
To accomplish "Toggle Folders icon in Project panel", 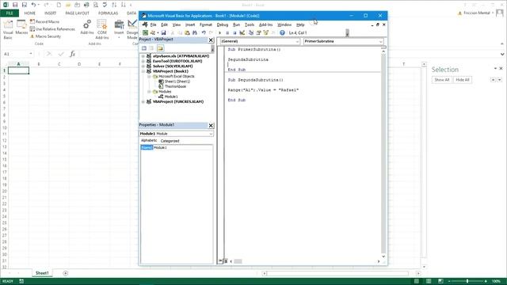I will coord(160,48).
